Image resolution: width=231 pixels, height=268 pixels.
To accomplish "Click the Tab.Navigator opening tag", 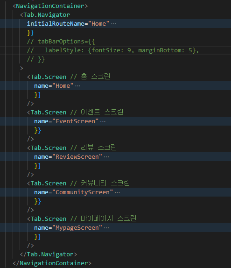I will click(45, 15).
